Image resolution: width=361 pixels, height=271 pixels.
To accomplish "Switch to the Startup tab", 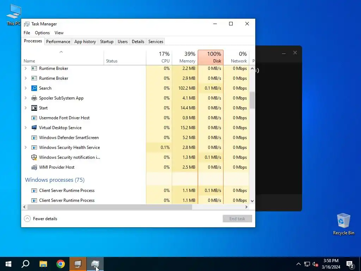I will (x=106, y=42).
